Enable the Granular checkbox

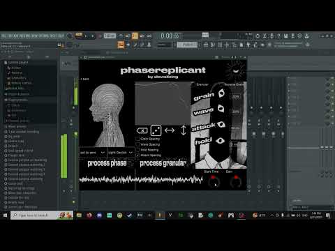193,84
